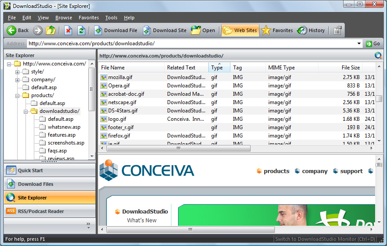Image resolution: width=387 pixels, height=246 pixels.
Task: Click the preview pane horizontal scrollbar thumb
Action: coord(190,229)
